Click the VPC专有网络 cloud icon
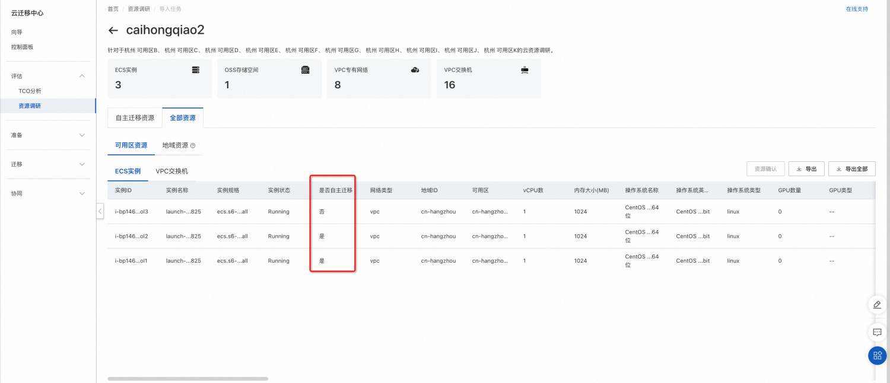This screenshot has height=383, width=890. [x=415, y=70]
